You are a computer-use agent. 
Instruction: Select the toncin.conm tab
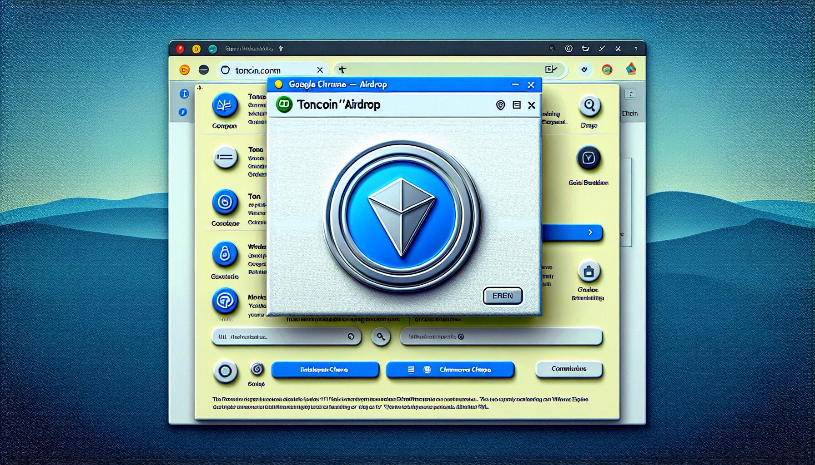(272, 70)
